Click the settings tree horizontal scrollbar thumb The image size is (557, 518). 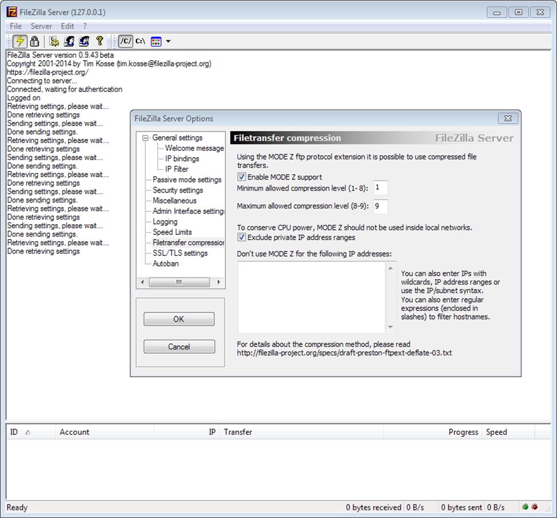[179, 282]
